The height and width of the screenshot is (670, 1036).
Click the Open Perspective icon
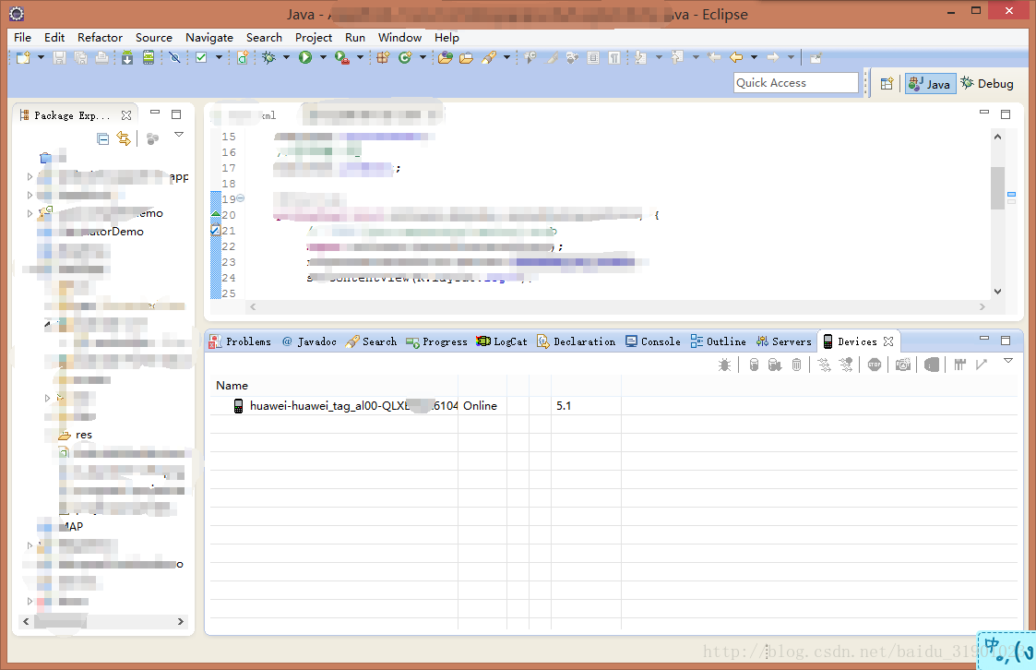pyautogui.click(x=887, y=83)
